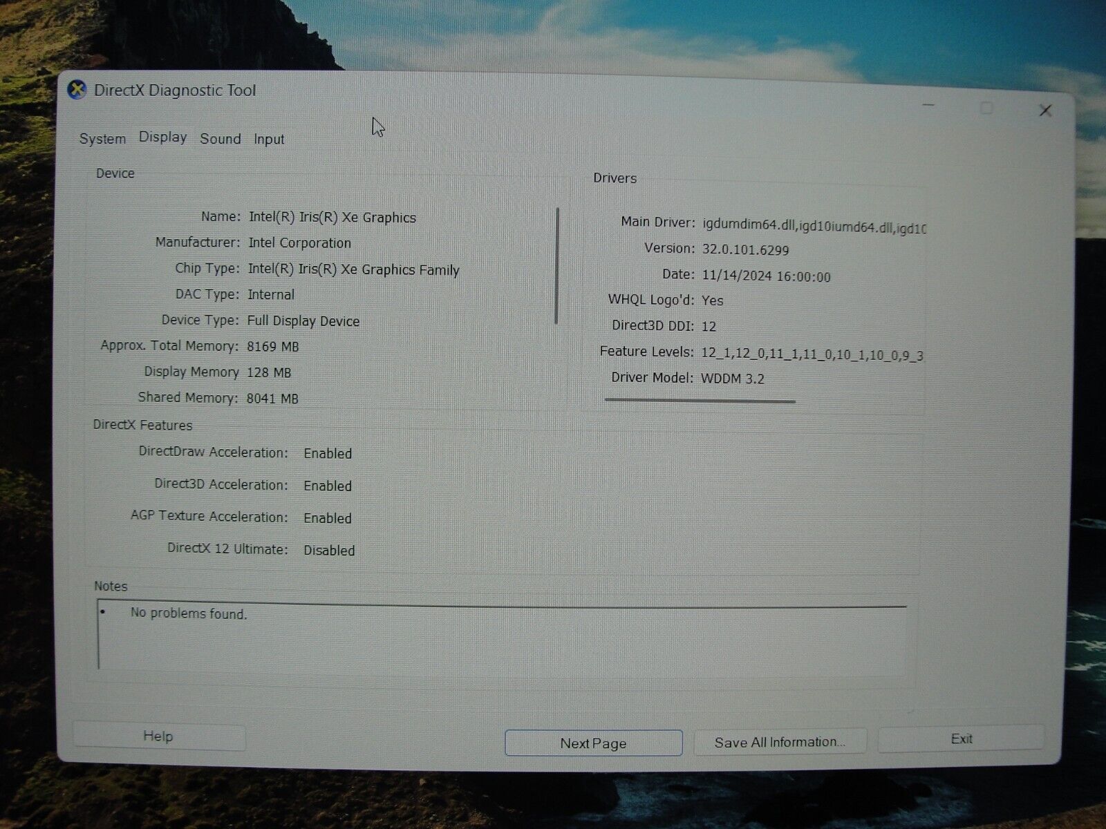Click the Notes text box

pos(503,637)
